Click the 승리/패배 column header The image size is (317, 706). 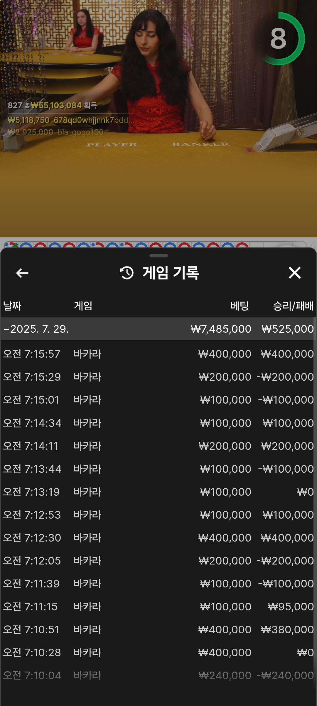pyautogui.click(x=293, y=306)
